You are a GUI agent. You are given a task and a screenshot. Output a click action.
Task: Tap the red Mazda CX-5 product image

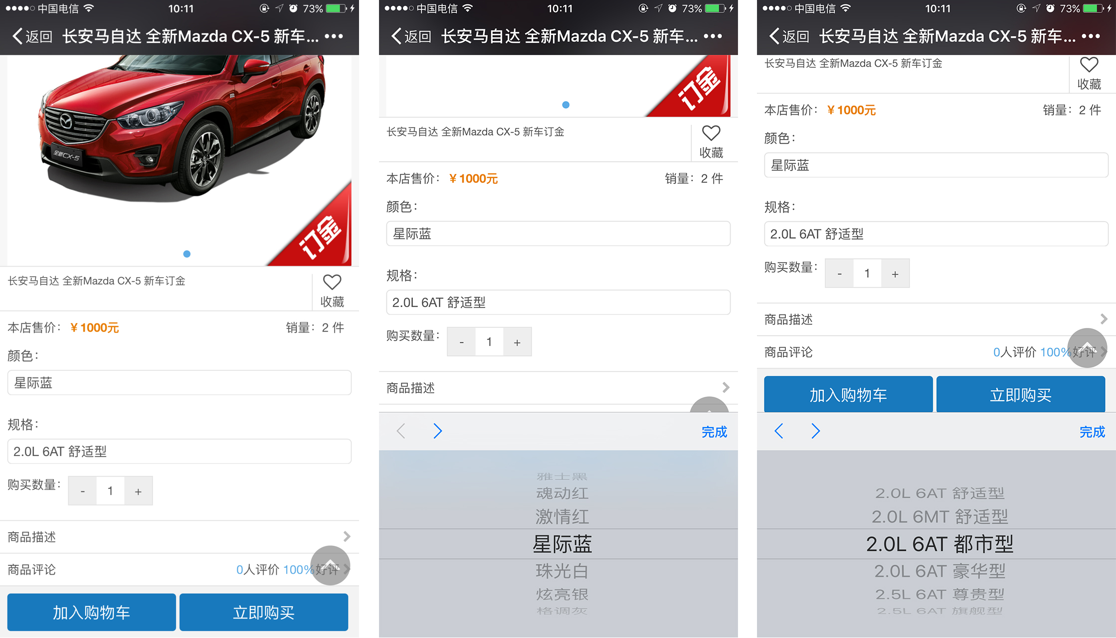point(180,160)
